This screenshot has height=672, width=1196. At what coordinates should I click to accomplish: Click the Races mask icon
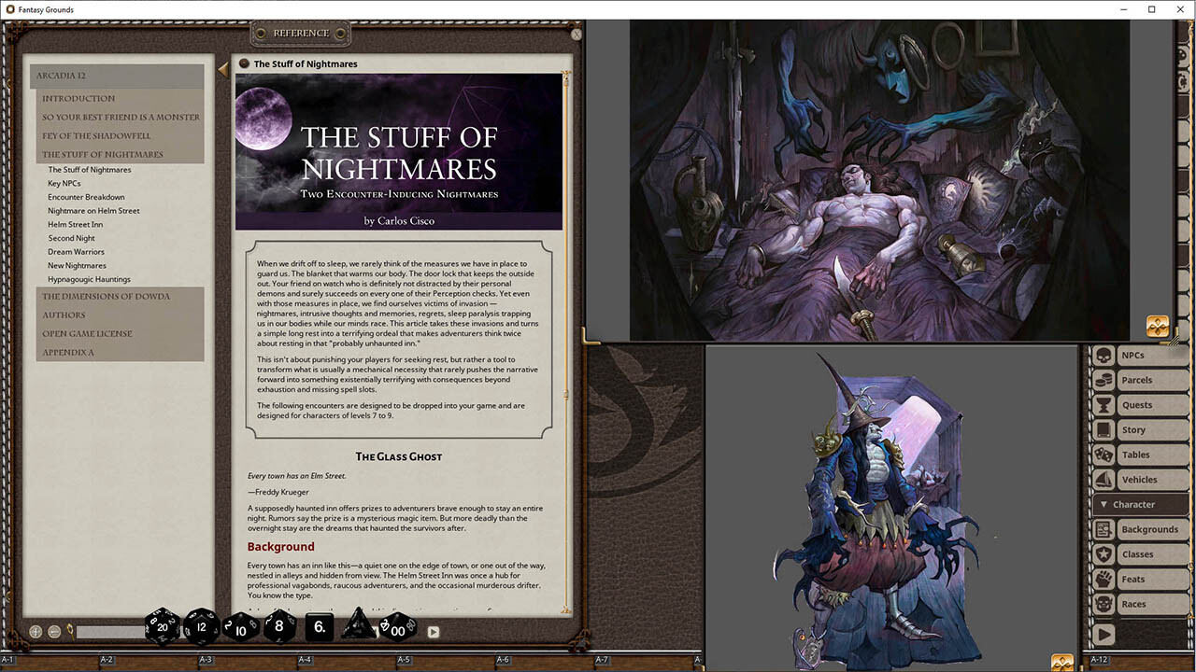tap(1103, 605)
